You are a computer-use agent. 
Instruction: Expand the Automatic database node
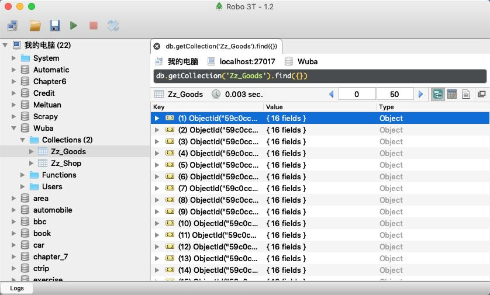point(14,70)
